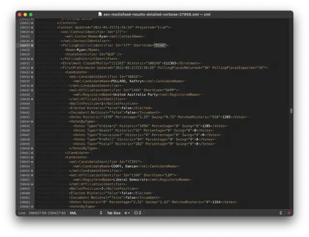Click the macro record button in status bar
309x237 pixels.
point(289,212)
